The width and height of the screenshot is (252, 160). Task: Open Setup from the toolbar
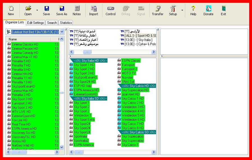(x=173, y=11)
